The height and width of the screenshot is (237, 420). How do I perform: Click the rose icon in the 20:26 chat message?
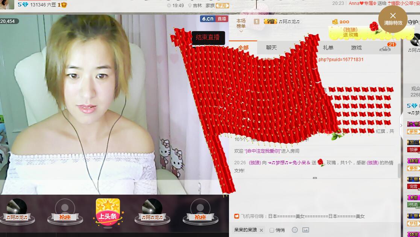321,162
